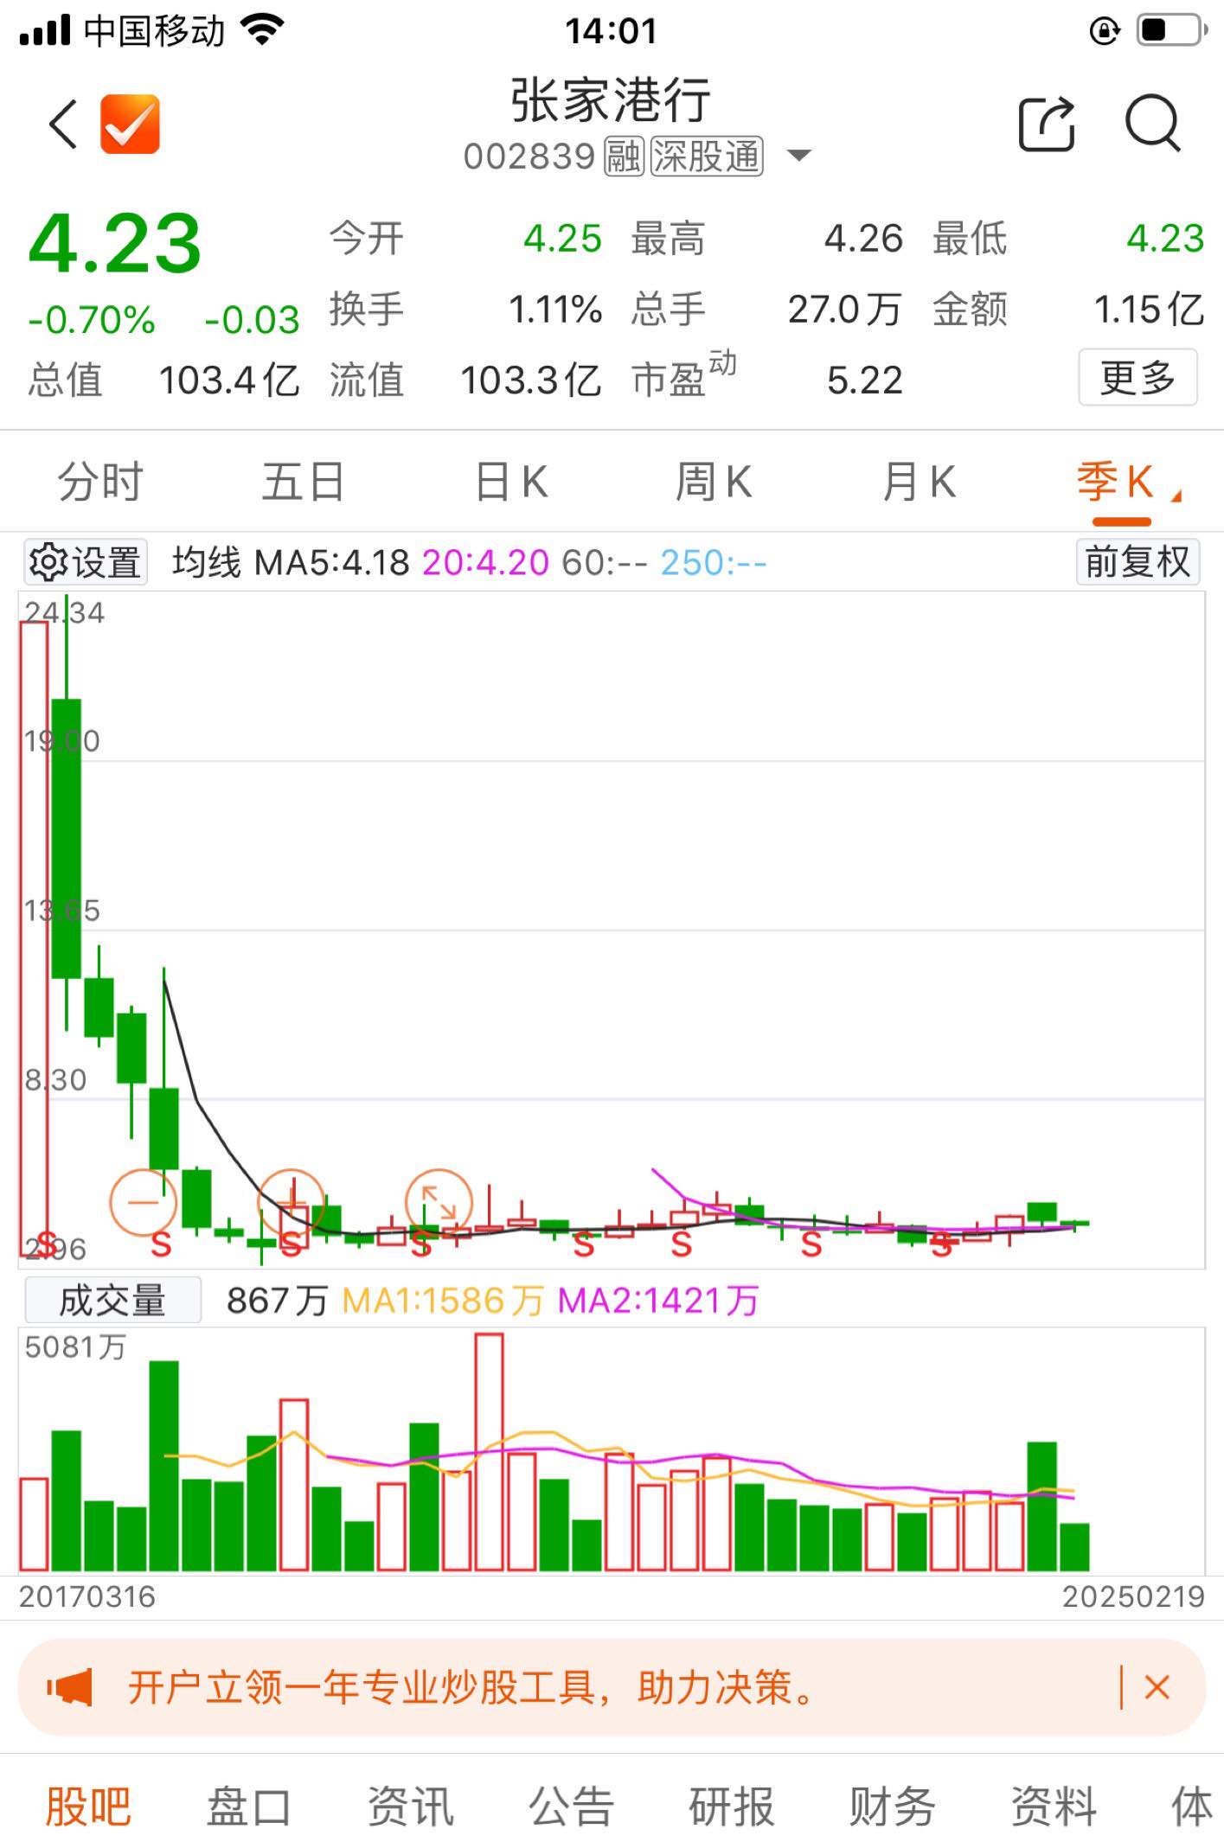Viewport: 1224px width, 1842px height.
Task: Switch to 周K chart tab
Action: pos(714,482)
